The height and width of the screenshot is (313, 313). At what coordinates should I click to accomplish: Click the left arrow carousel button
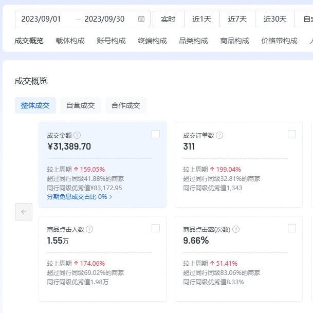click(x=24, y=212)
